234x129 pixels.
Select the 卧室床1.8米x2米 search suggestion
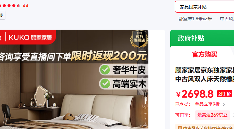(x=195, y=19)
